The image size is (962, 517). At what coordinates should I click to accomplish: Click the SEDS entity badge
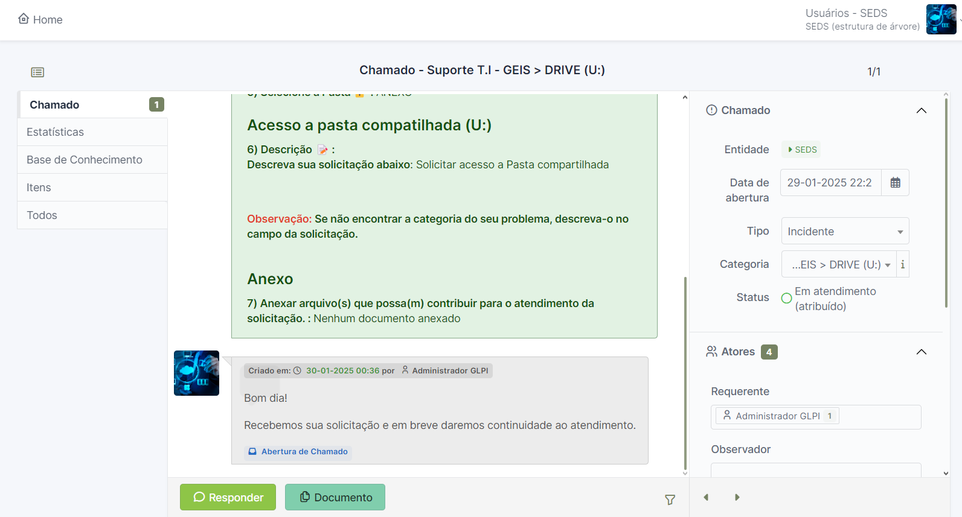802,150
